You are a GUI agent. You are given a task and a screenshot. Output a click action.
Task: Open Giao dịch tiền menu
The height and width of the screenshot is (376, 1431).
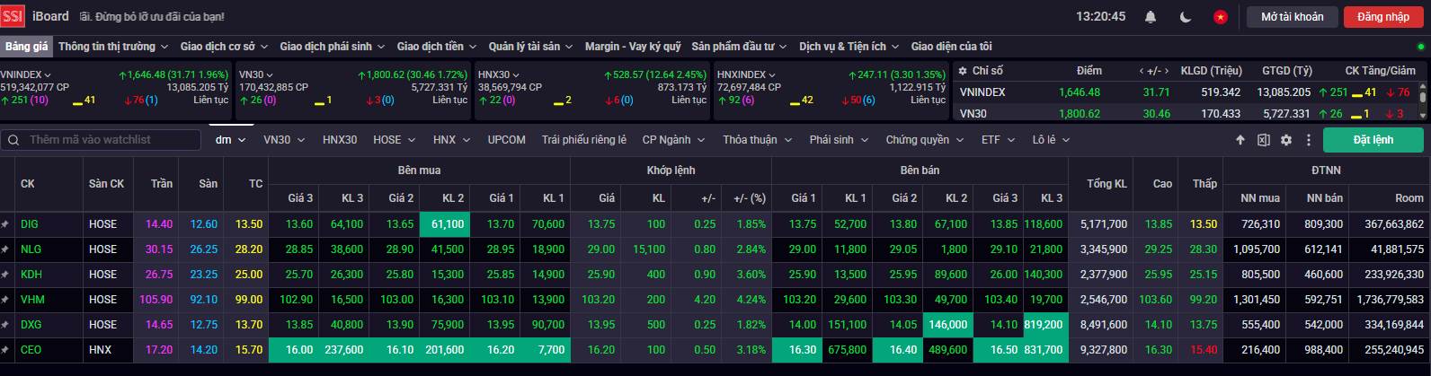[x=436, y=46]
